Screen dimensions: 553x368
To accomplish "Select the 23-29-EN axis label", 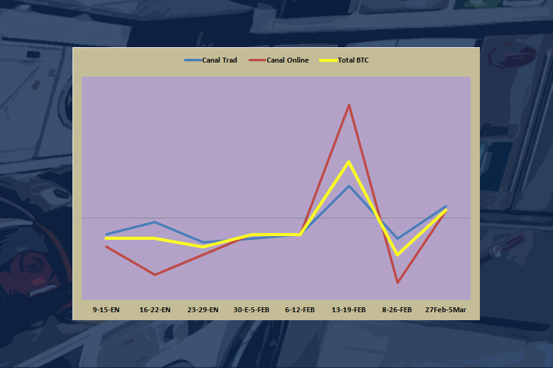I will 203,310.
